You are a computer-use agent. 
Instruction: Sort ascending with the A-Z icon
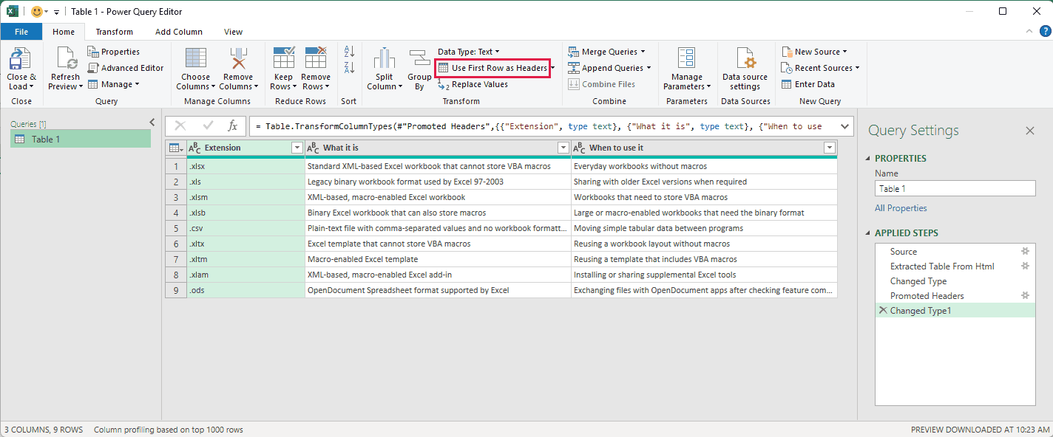click(x=350, y=52)
